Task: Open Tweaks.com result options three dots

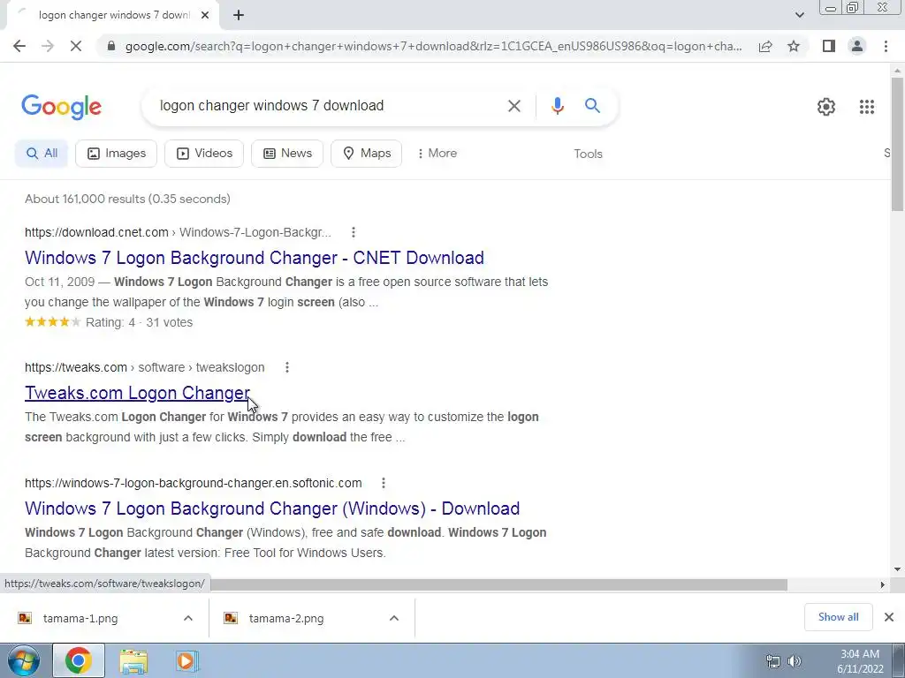Action: [x=287, y=367]
